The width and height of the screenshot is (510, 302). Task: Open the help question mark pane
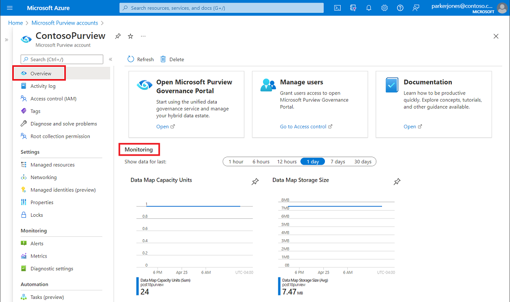[400, 8]
